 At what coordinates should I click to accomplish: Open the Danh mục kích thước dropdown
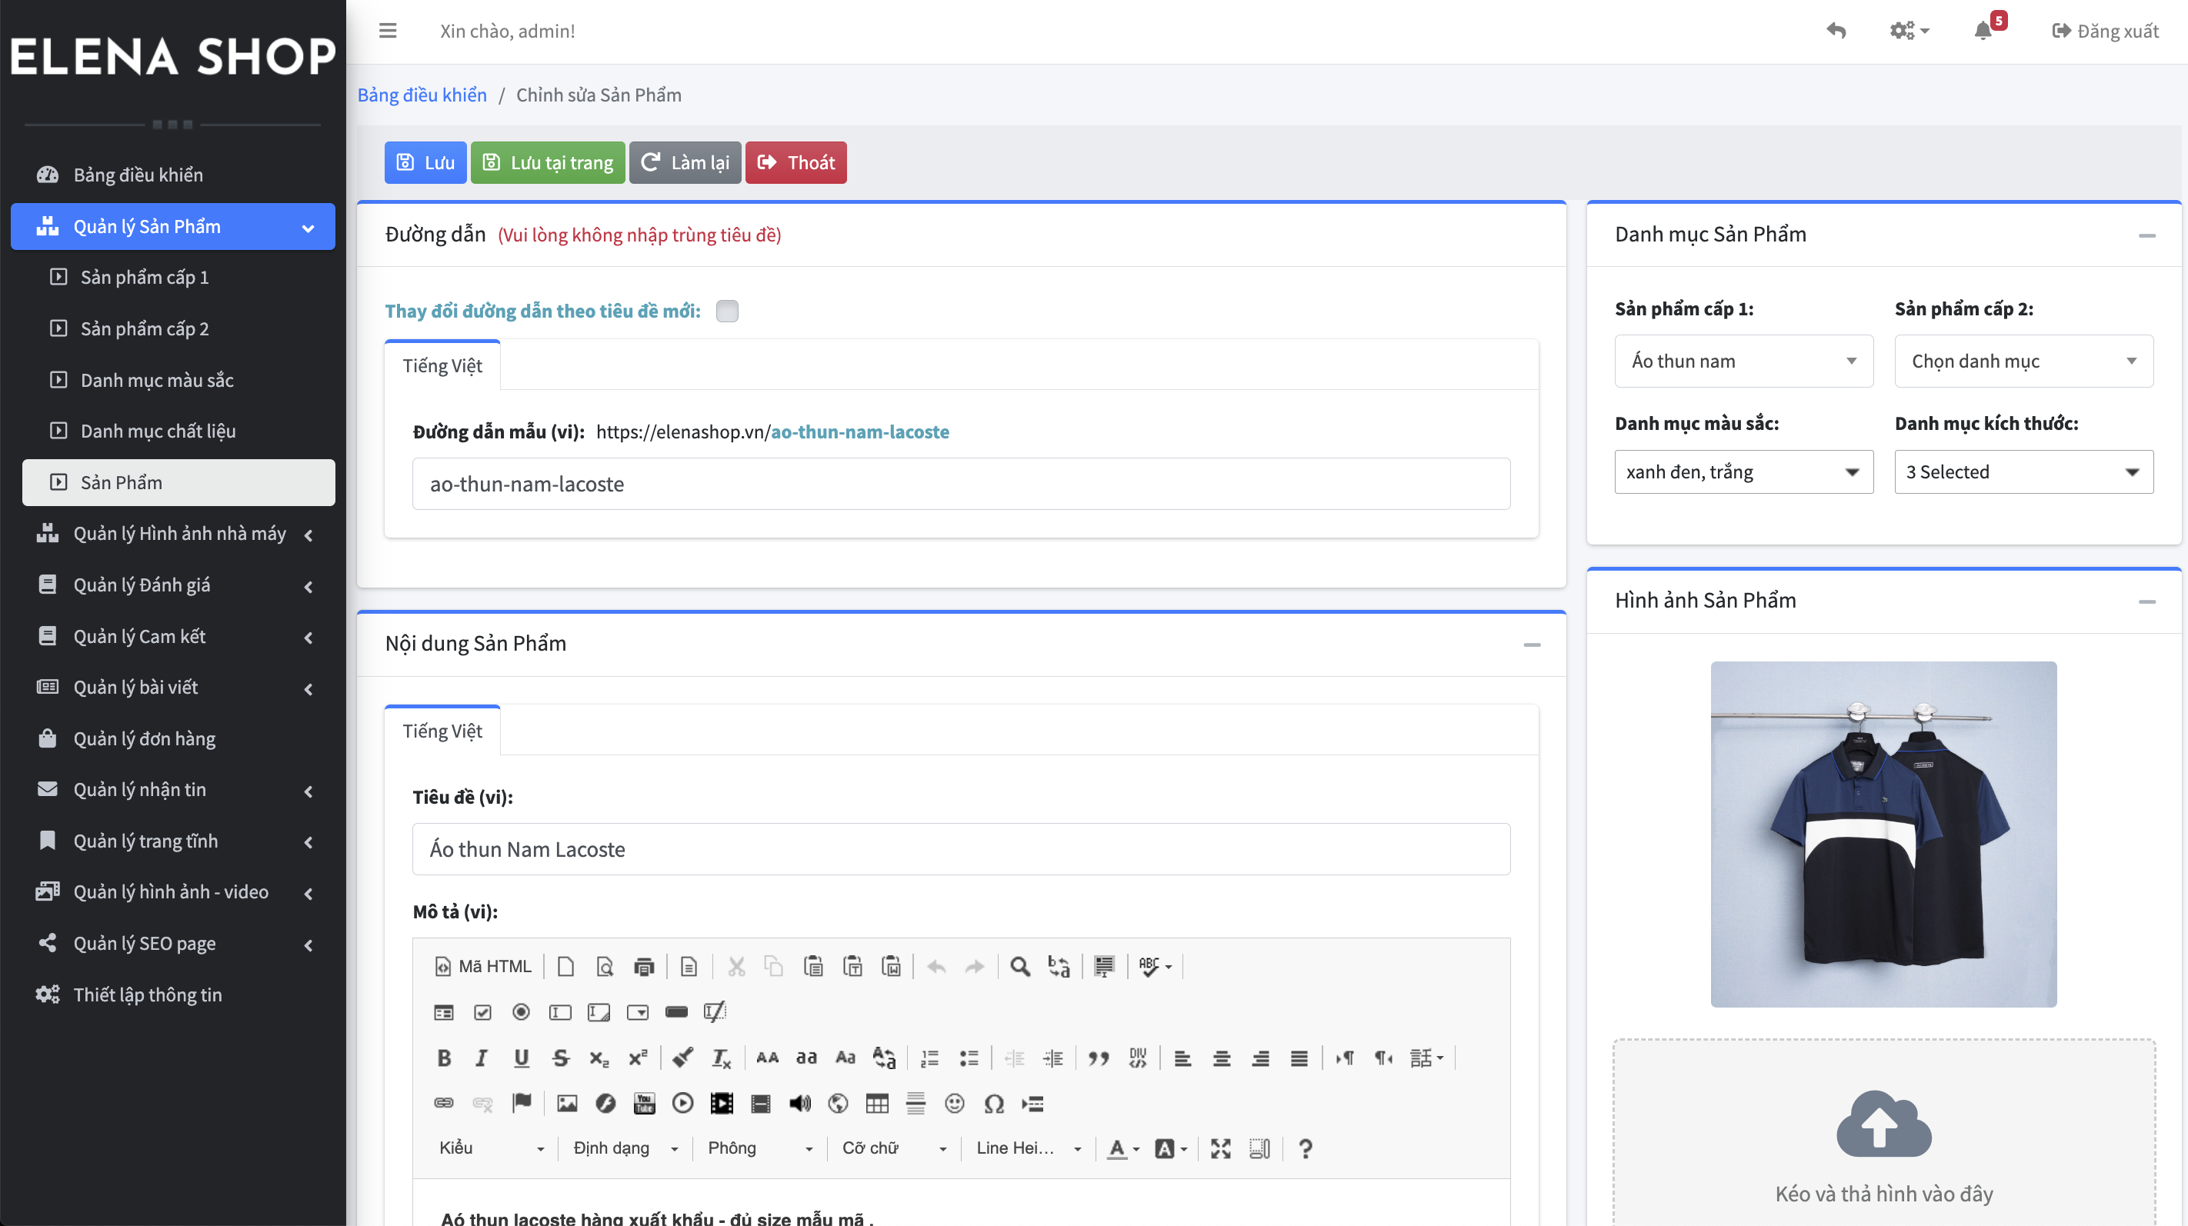[2023, 472]
